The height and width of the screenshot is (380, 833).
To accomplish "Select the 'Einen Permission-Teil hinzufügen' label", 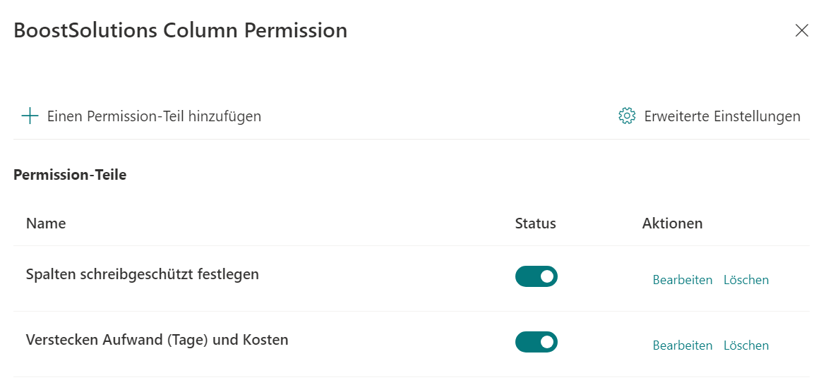I will pyautogui.click(x=154, y=116).
